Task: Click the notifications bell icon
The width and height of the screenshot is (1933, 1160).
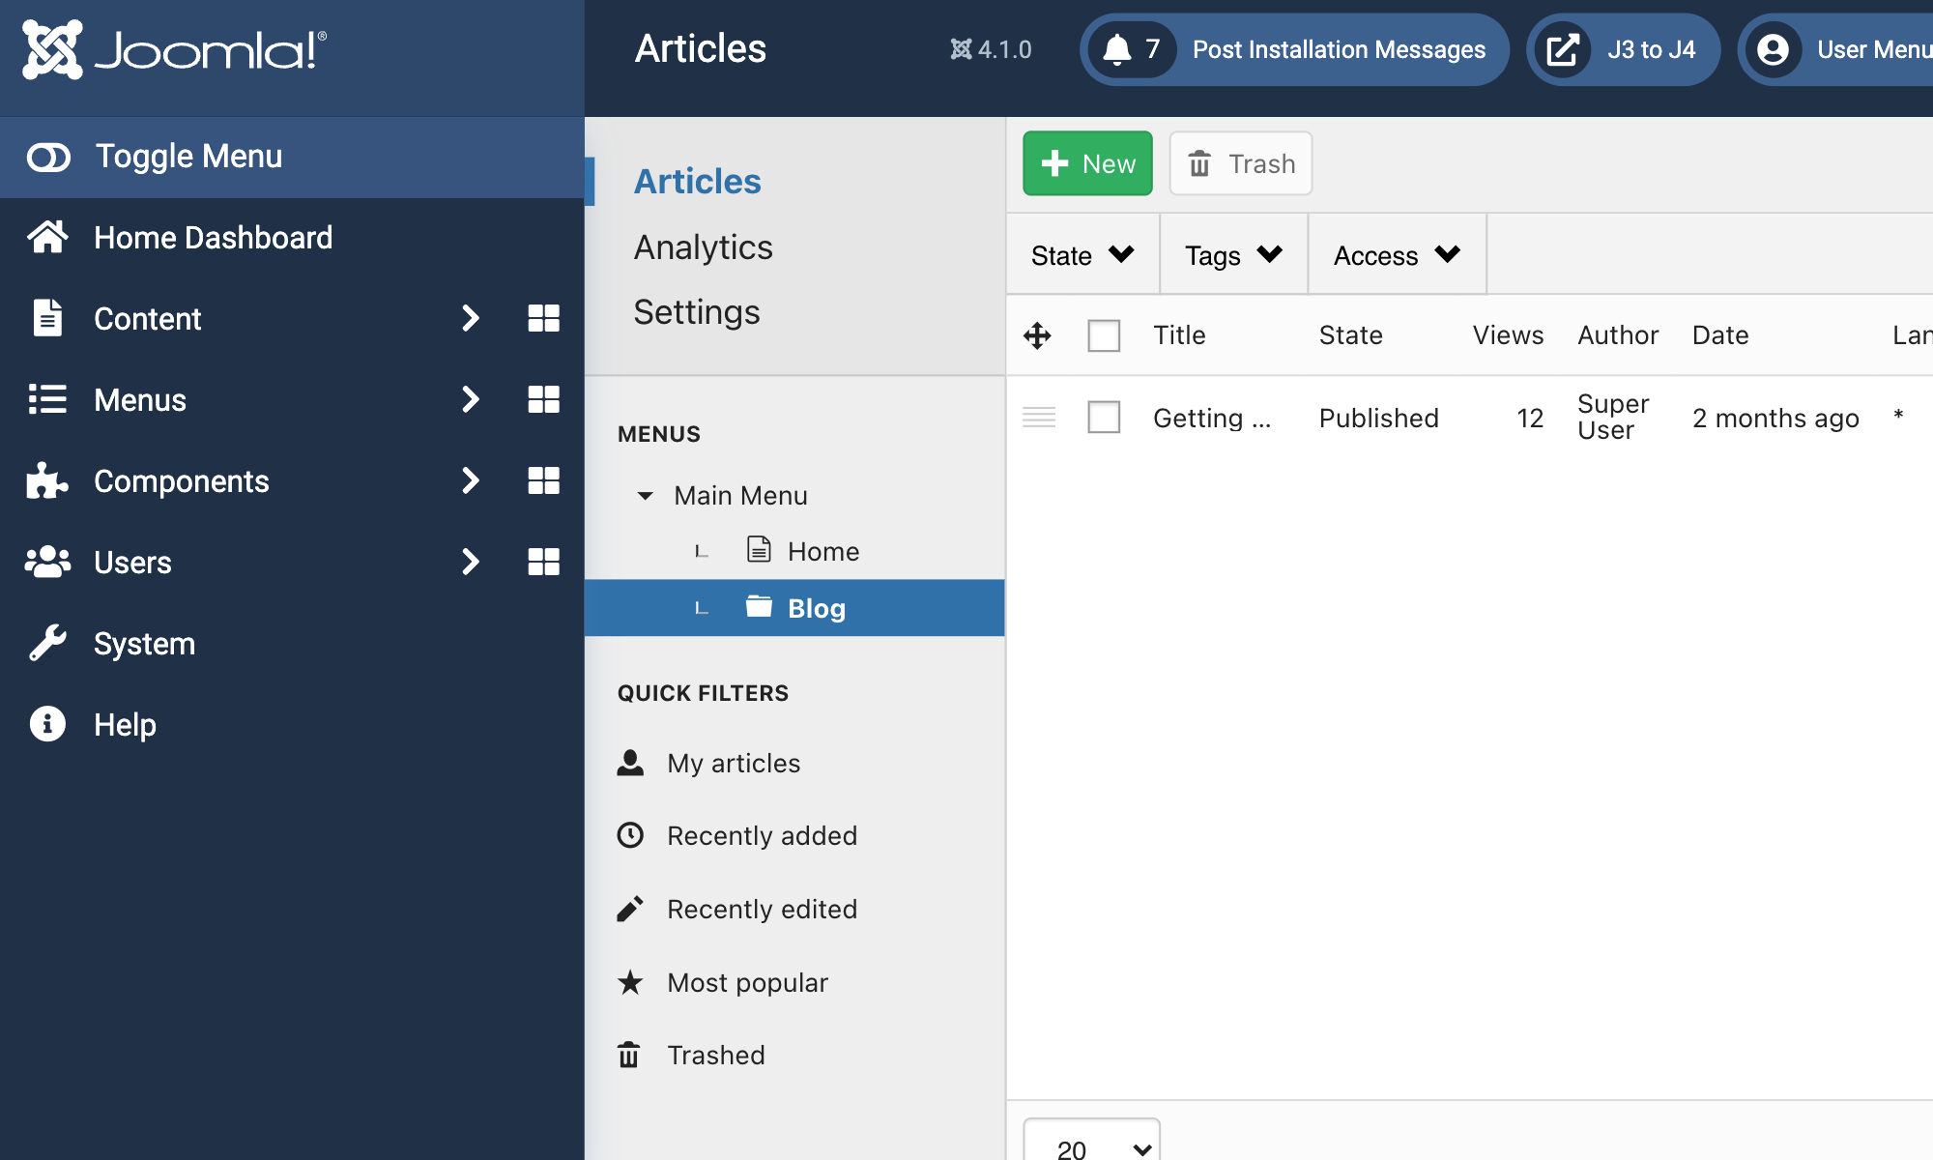Action: pos(1117,49)
